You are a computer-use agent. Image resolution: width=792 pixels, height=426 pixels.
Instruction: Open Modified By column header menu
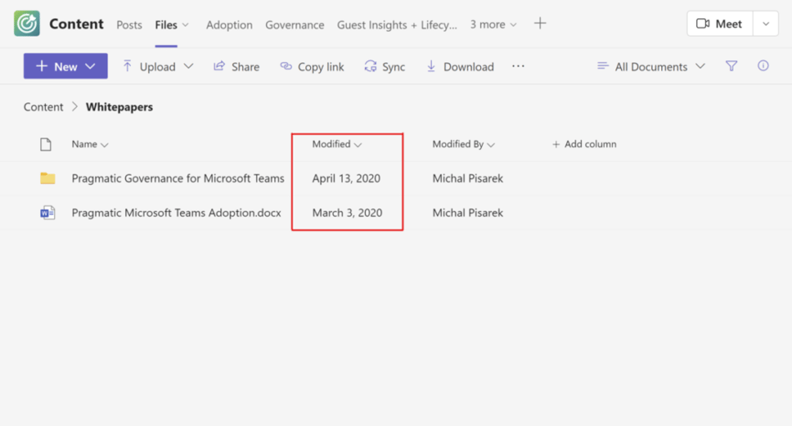tap(464, 144)
